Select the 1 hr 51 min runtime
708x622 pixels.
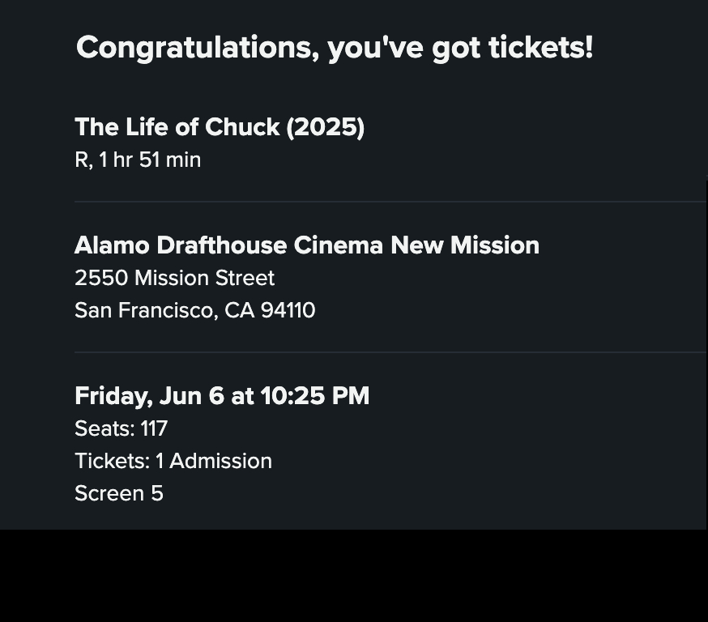tap(150, 160)
